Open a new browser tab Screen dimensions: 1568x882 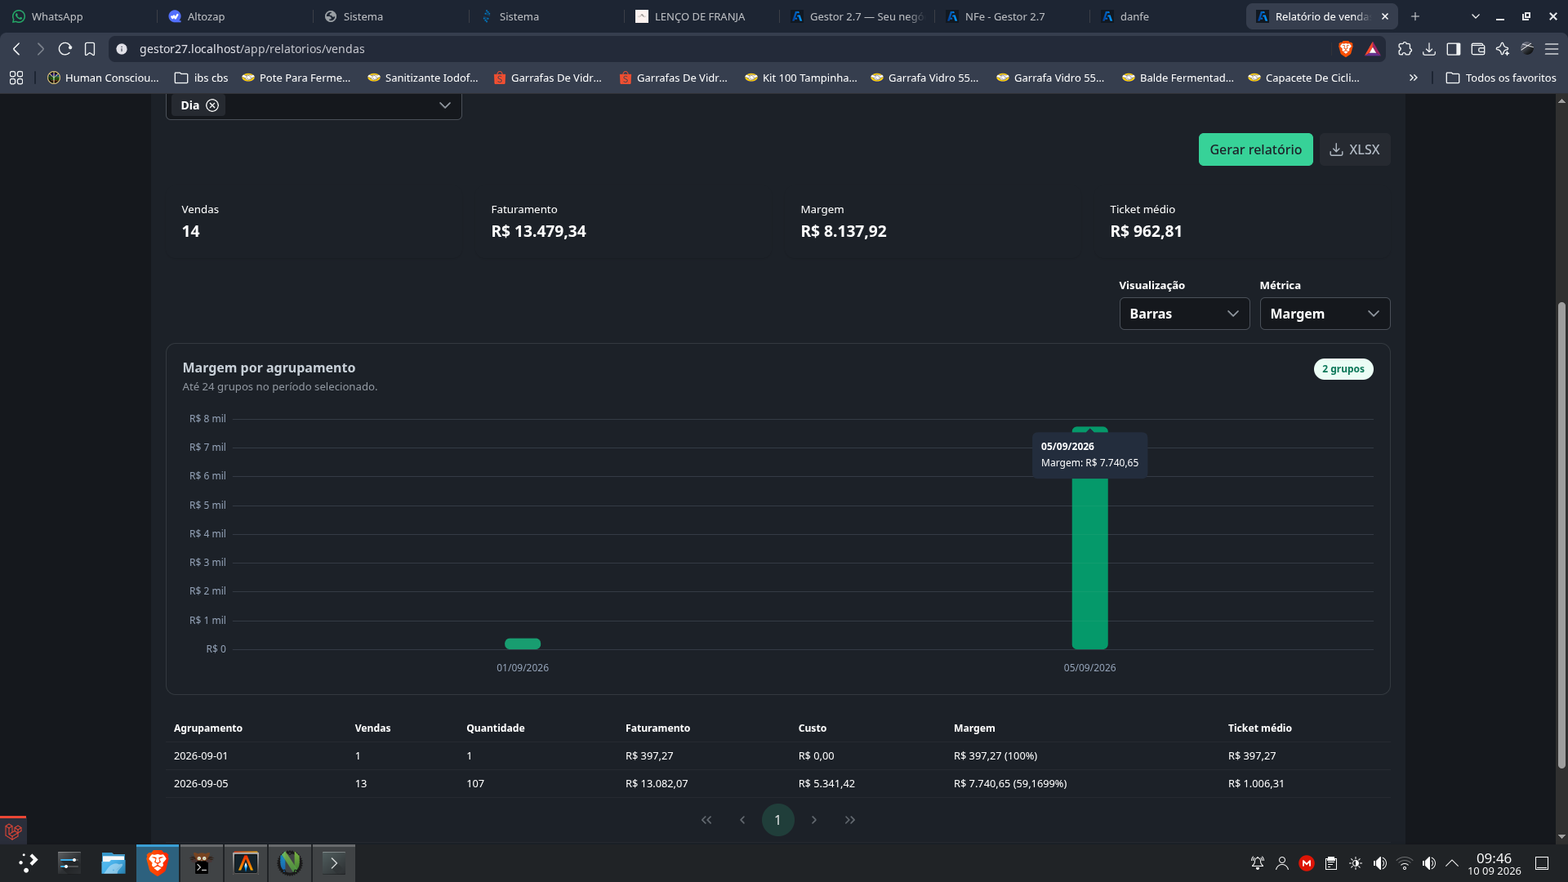point(1415,16)
